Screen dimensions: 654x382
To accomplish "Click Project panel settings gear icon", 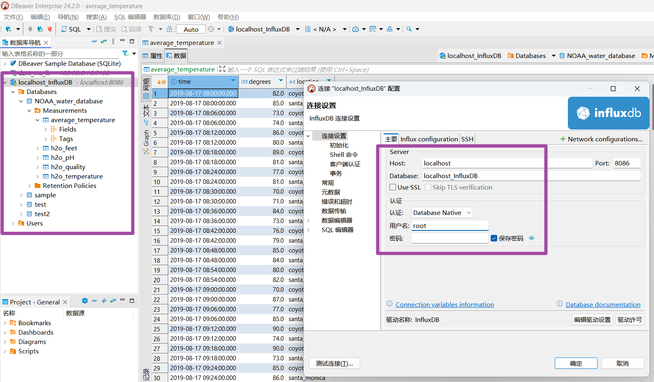I will click(x=85, y=301).
